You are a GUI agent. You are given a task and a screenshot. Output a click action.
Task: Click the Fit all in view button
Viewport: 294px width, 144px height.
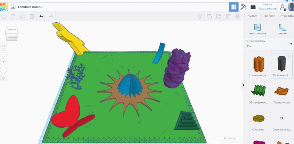pos(3,53)
